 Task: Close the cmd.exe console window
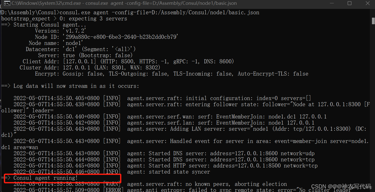tap(367, 3)
